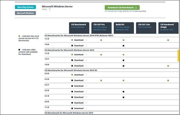This screenshot has height=115, width=180.
Task: Click arrow icon next to 2012 R2 2.0.0 Download
Action: (86, 103)
